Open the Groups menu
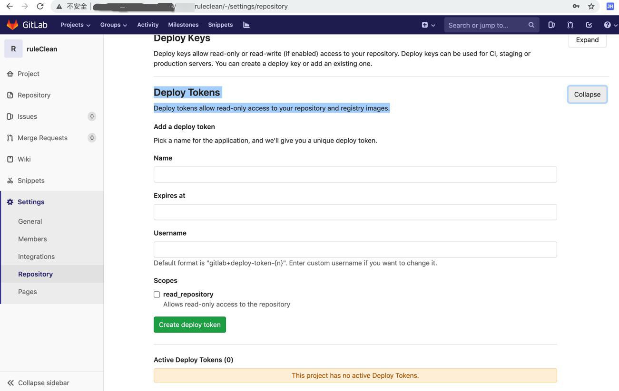Screen dimensions: 619x391 point(113,25)
